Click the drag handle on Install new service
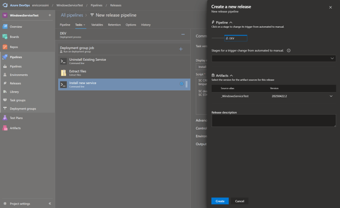The image size is (340, 208). [187, 84]
